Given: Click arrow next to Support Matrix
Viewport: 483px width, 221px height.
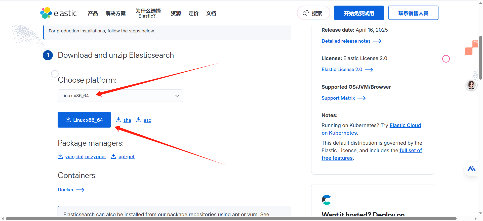Looking at the screenshot, I should pos(361,98).
